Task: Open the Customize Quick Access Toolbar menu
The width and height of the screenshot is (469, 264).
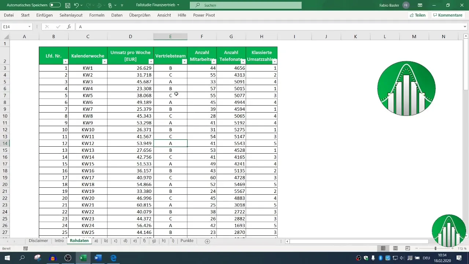Action: tap(122, 5)
